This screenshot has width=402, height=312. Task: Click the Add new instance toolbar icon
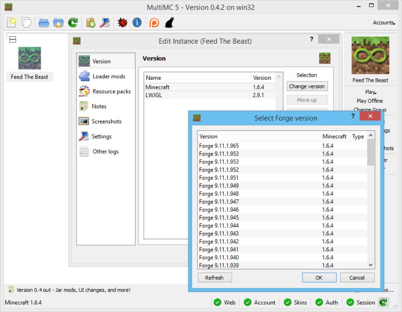(x=12, y=23)
